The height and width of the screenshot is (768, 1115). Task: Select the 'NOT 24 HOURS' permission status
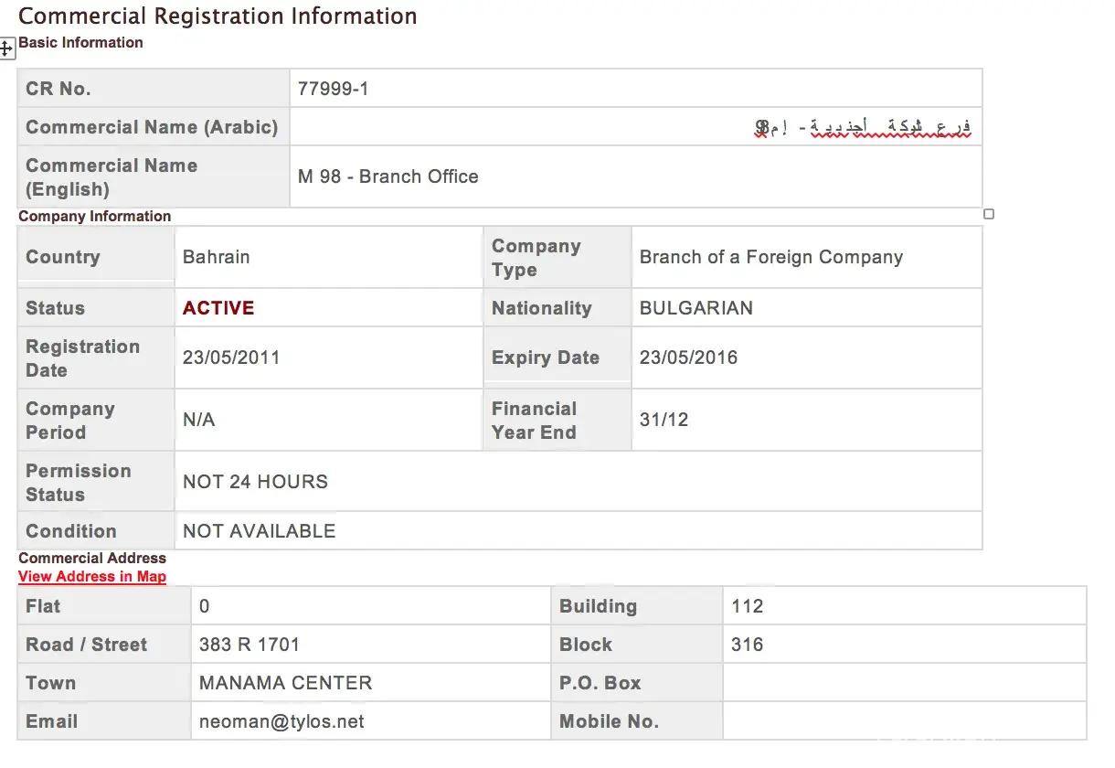(x=255, y=482)
